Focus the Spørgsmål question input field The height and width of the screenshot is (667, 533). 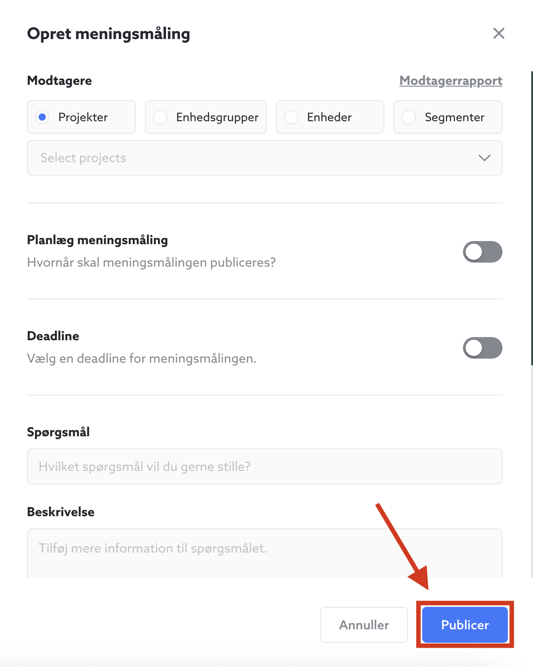(x=264, y=466)
